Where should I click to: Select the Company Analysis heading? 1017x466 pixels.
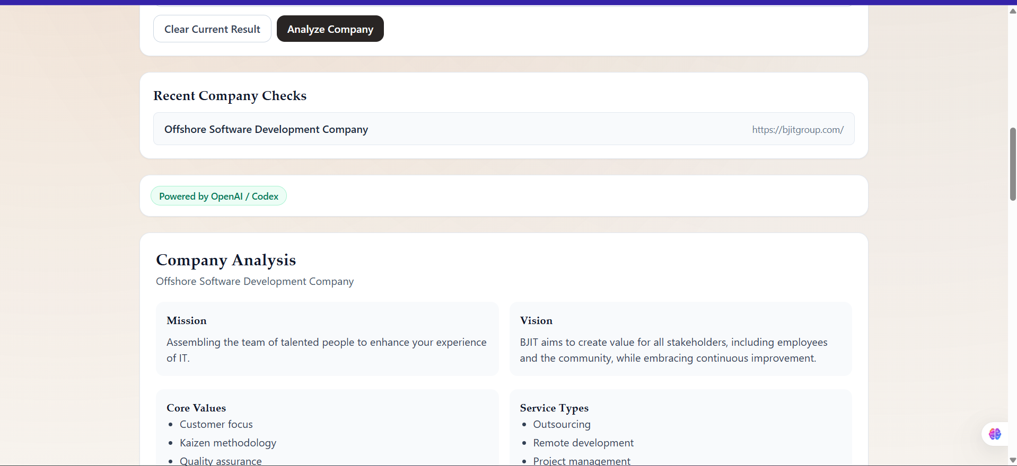226,260
